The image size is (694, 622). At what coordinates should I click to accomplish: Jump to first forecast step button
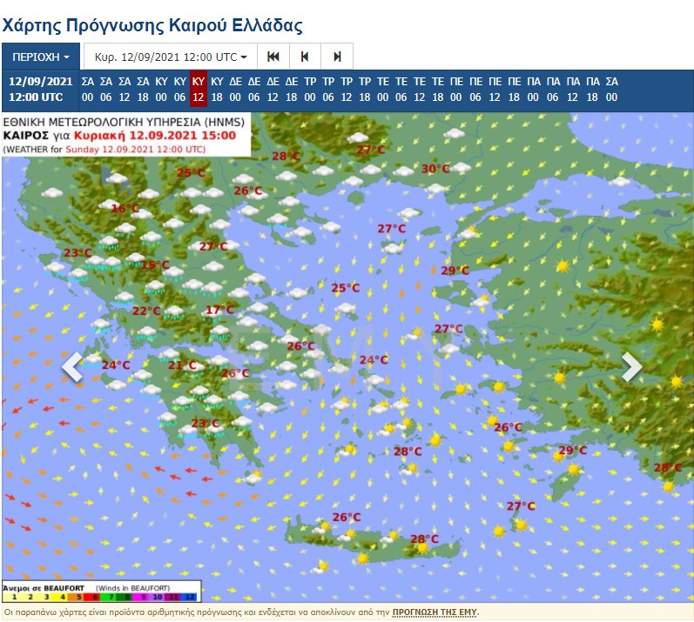273,57
